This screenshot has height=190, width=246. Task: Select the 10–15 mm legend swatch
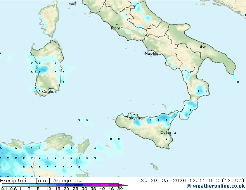(x=51, y=185)
